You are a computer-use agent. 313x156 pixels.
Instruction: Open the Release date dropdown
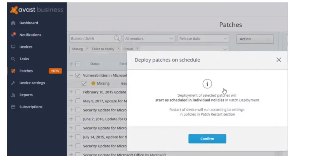point(203,39)
